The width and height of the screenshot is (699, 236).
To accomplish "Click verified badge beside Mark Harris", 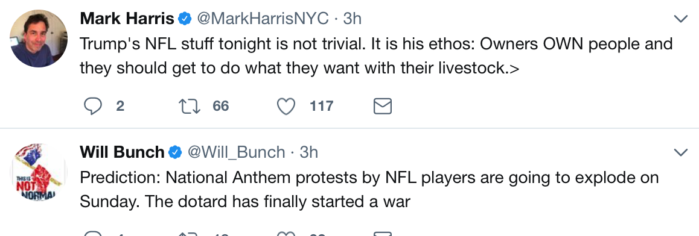I will point(185,19).
